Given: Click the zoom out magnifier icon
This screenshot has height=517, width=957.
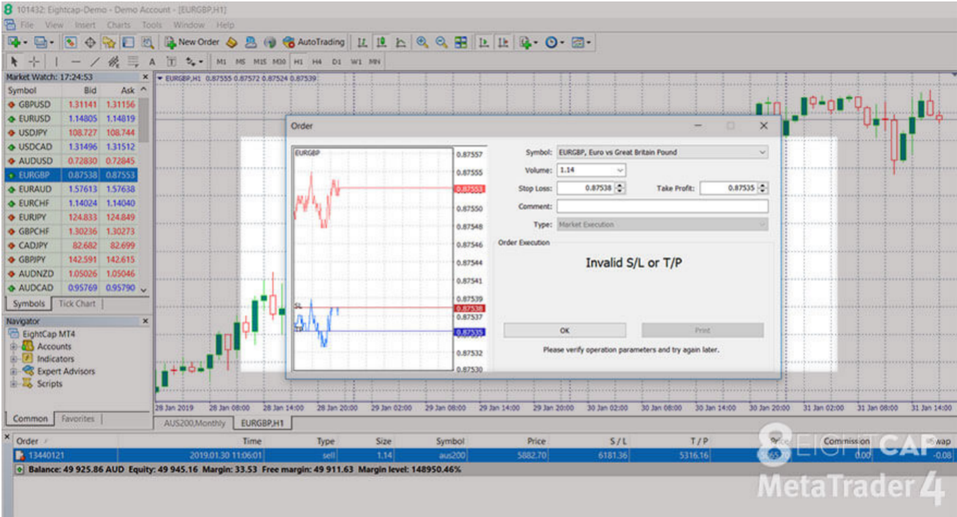Looking at the screenshot, I should coord(441,43).
